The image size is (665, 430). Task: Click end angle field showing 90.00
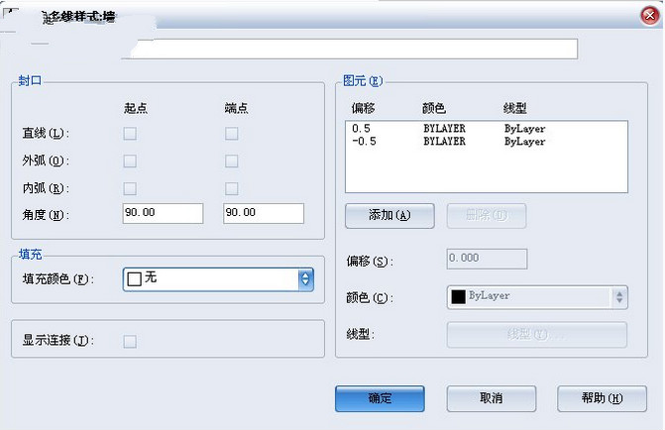[x=264, y=213]
